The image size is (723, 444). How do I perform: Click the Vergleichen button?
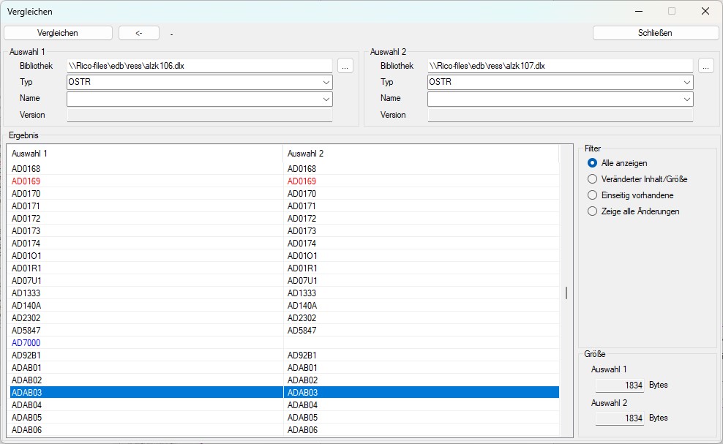[58, 33]
